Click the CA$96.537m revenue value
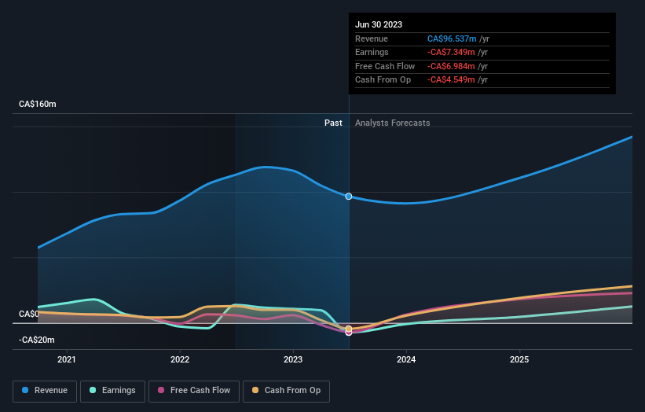This screenshot has width=645, height=412. pos(452,39)
